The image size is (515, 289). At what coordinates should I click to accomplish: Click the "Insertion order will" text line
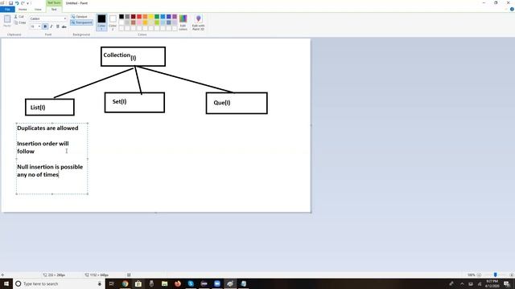point(43,144)
